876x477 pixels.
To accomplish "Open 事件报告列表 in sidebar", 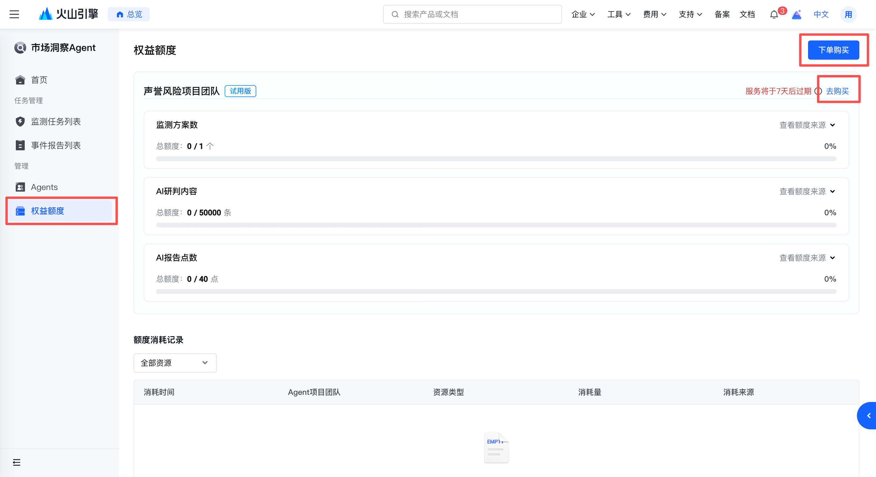I will pos(56,145).
